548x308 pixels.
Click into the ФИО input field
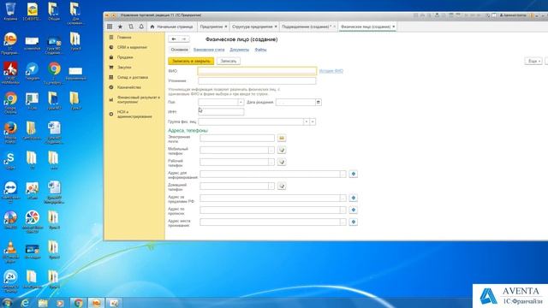tap(257, 71)
